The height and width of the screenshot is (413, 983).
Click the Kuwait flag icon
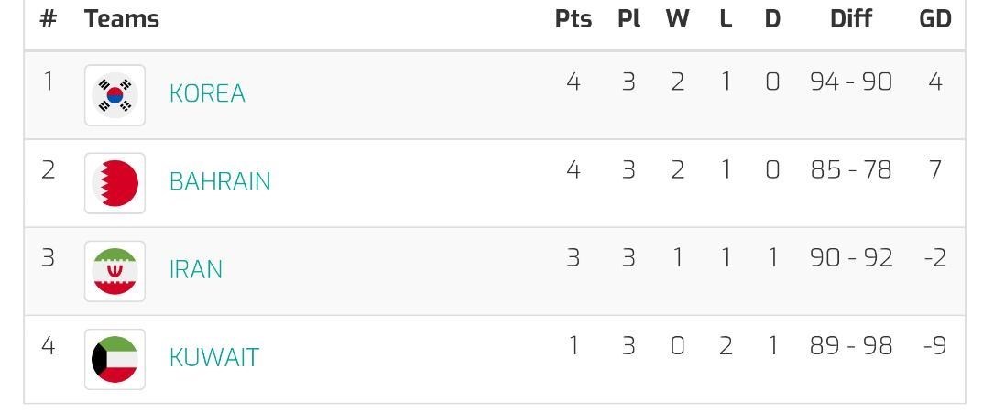tap(115, 358)
